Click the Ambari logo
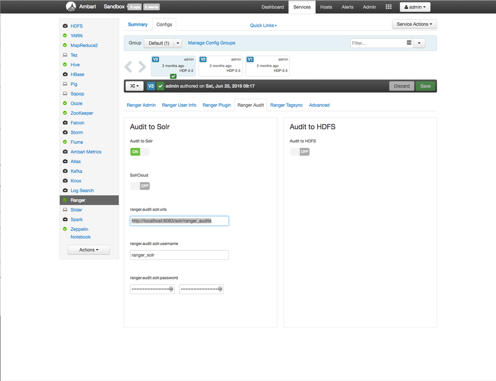 (71, 6)
